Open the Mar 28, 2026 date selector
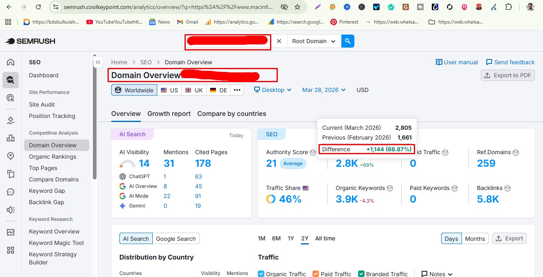The image size is (543, 277). [x=323, y=89]
